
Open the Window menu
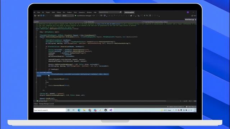tap(89, 13)
